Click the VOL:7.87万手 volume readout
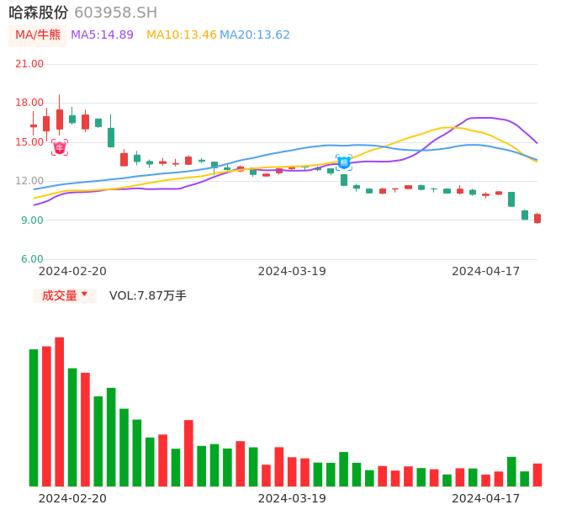This screenshot has width=577, height=510. (148, 295)
